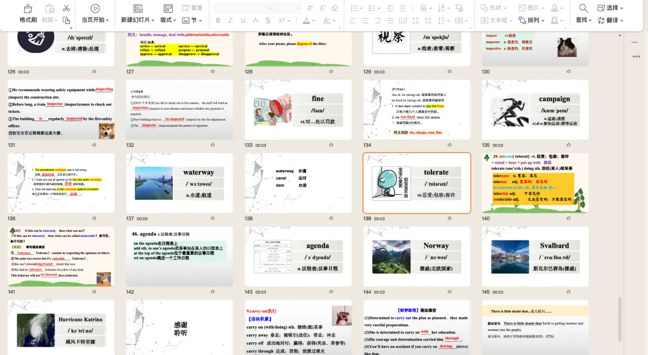The image size is (648, 355).
Task: Toggle the star under slide 133
Action: pyautogui.click(x=331, y=145)
